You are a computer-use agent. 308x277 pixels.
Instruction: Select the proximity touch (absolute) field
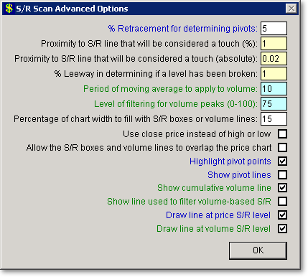click(274, 59)
